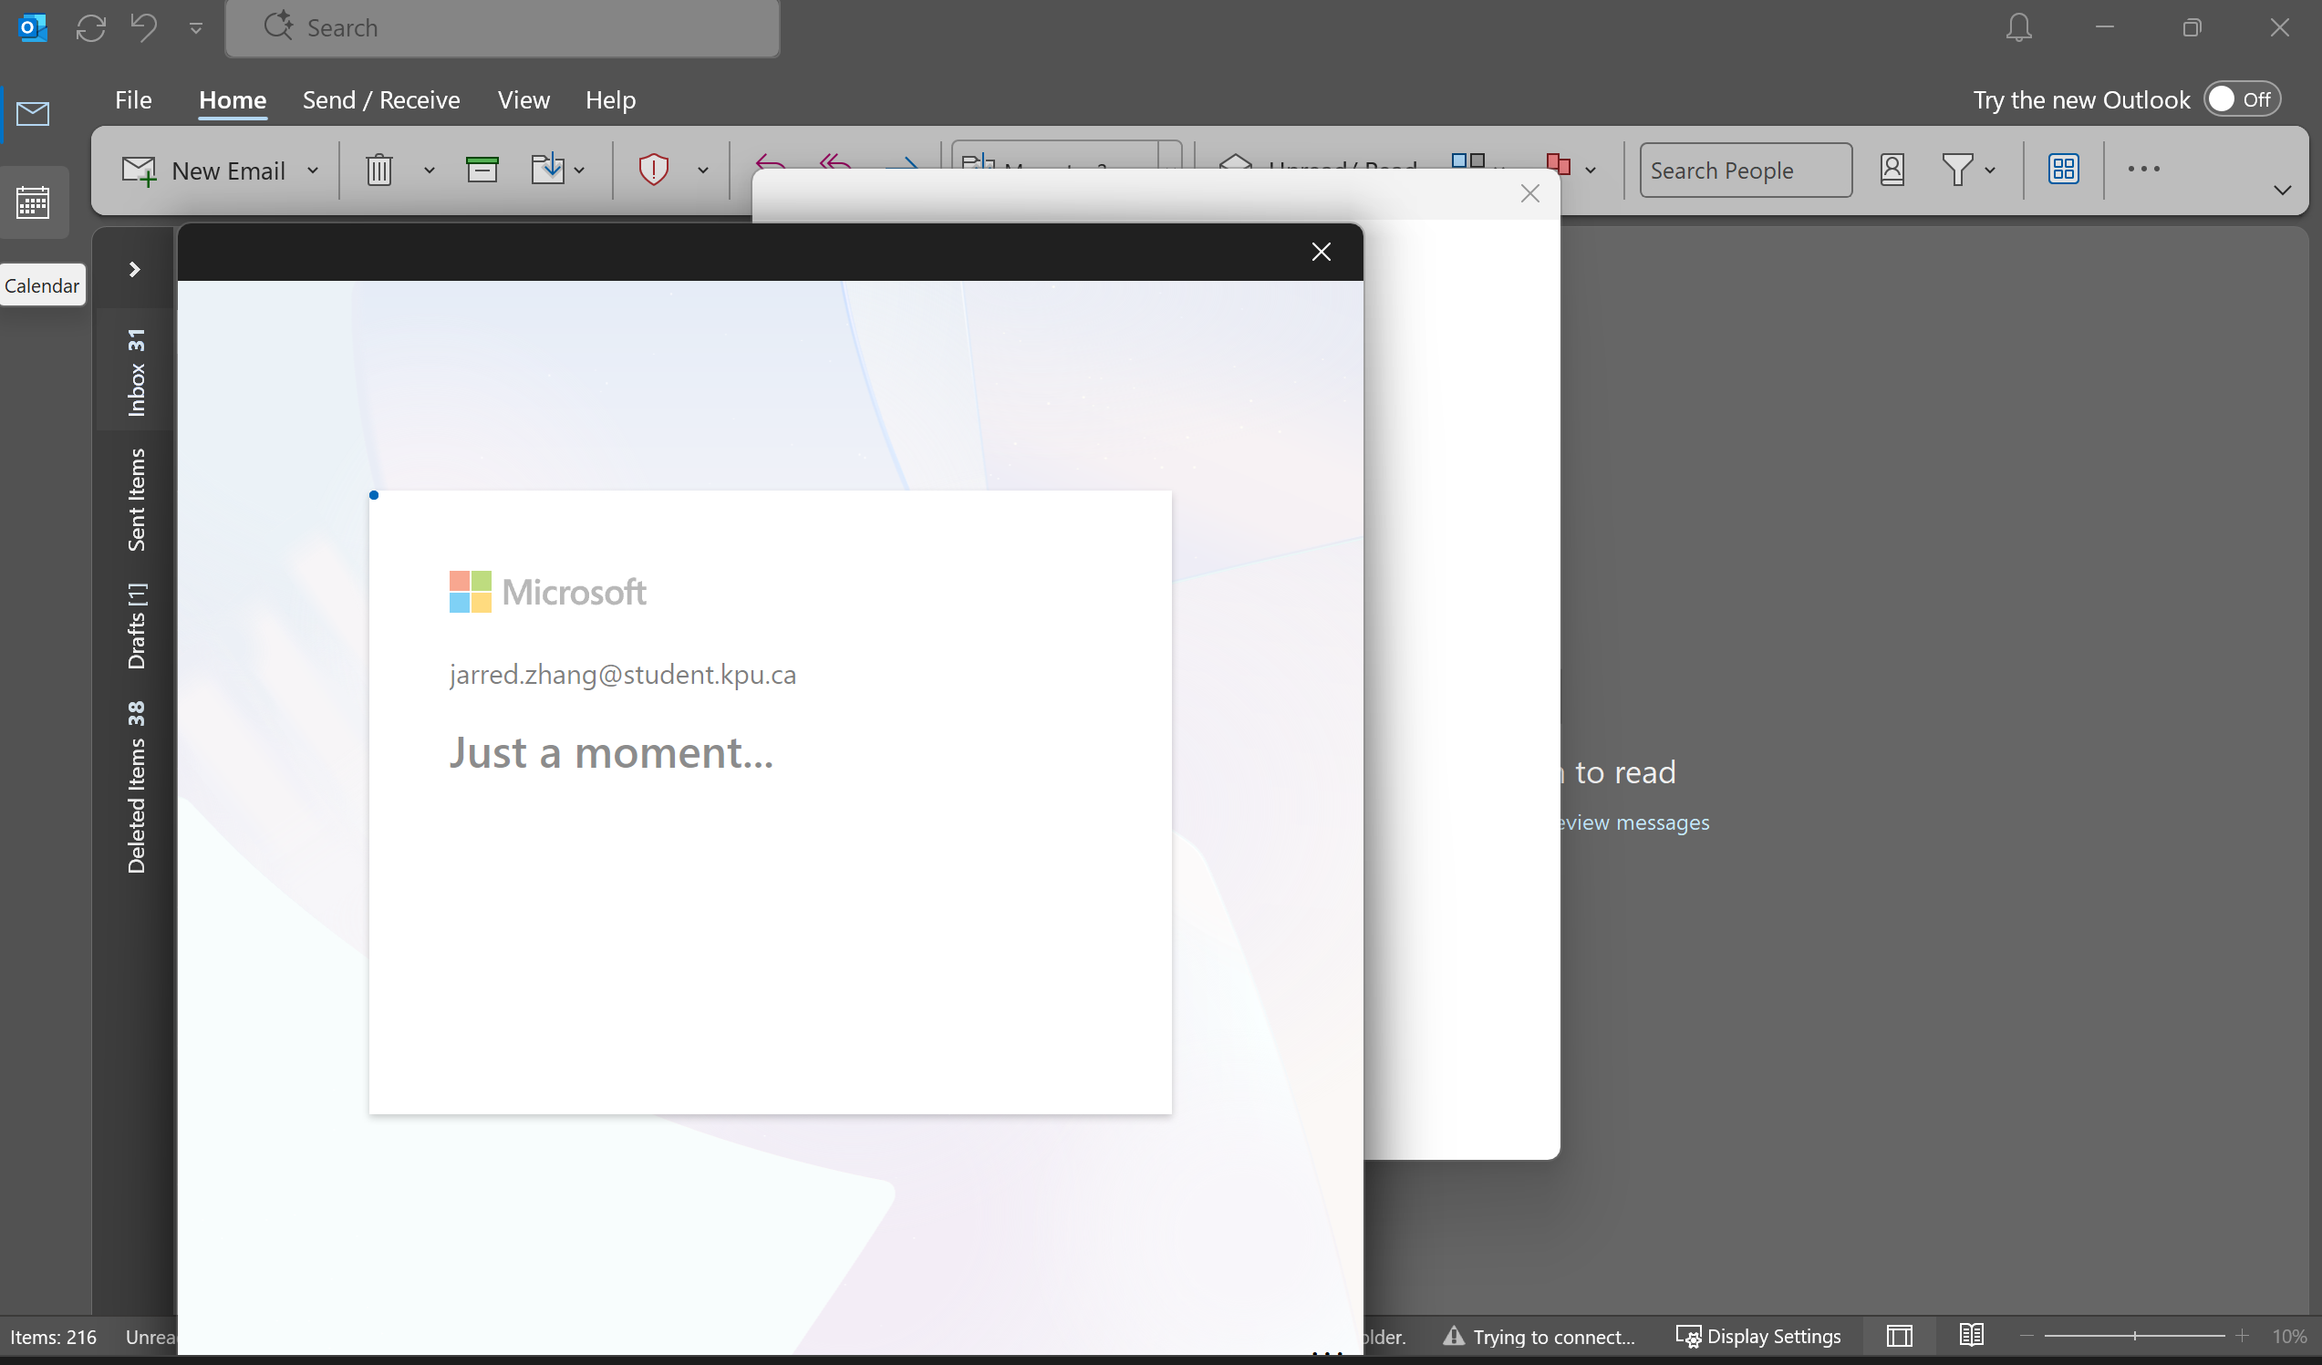The height and width of the screenshot is (1365, 2322).
Task: Open the ribbon more options ellipsis
Action: point(2143,170)
